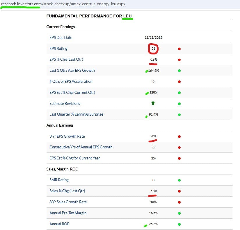This screenshot has height=230, width=240.
Task: Open the Estimate Revisions link
Action: pyautogui.click(x=65, y=103)
